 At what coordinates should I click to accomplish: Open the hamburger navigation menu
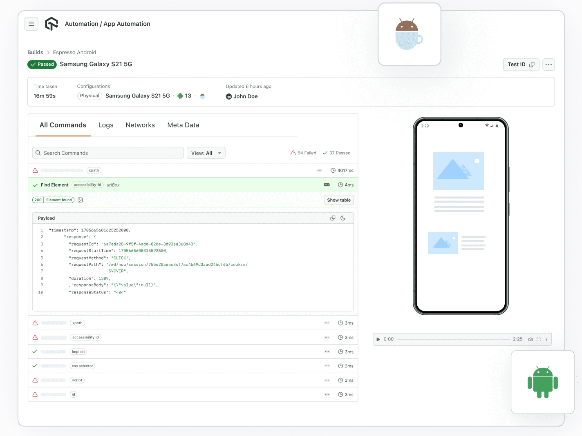[31, 24]
